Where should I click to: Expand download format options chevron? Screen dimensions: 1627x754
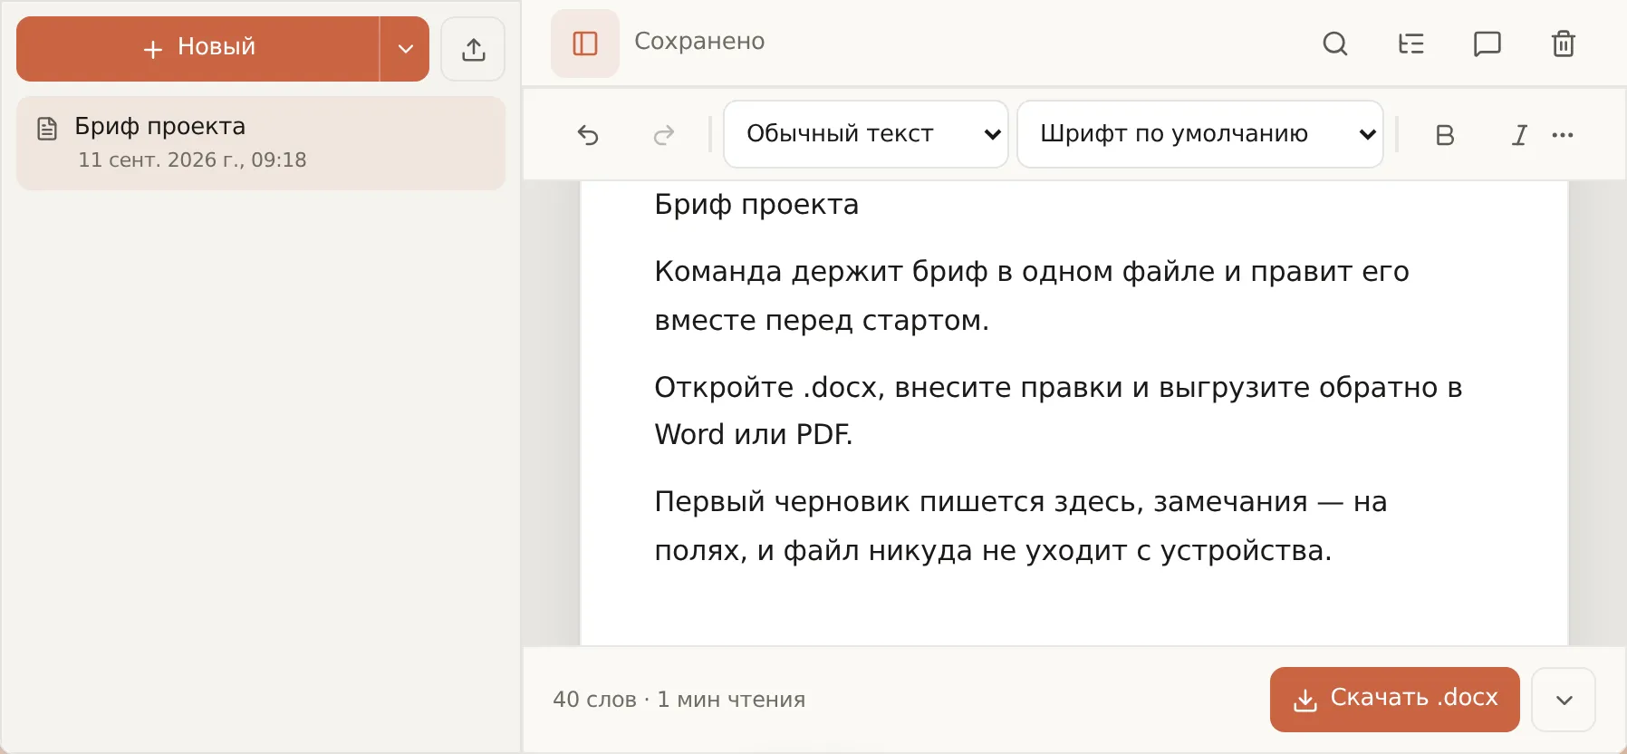pos(1564,700)
